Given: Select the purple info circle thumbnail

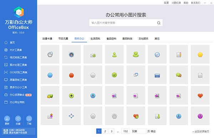Looking at the screenshot, I should [200, 116].
